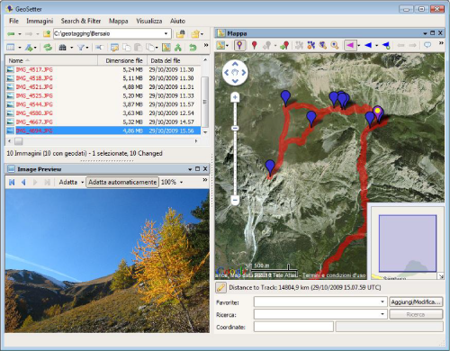The image size is (450, 351).
Task: Click the Aggiungi/Modifica button
Action: point(416,301)
